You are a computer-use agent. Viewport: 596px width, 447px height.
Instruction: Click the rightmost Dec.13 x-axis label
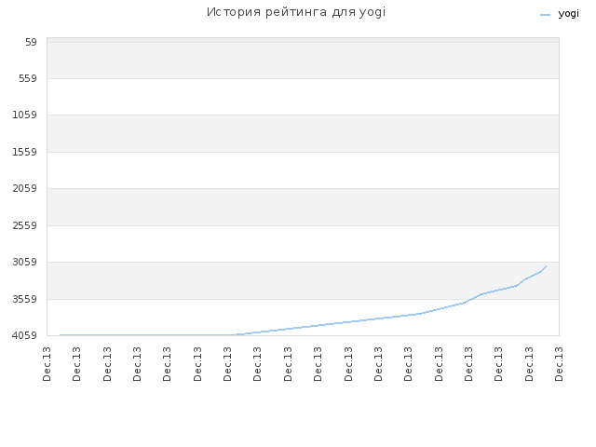point(559,364)
